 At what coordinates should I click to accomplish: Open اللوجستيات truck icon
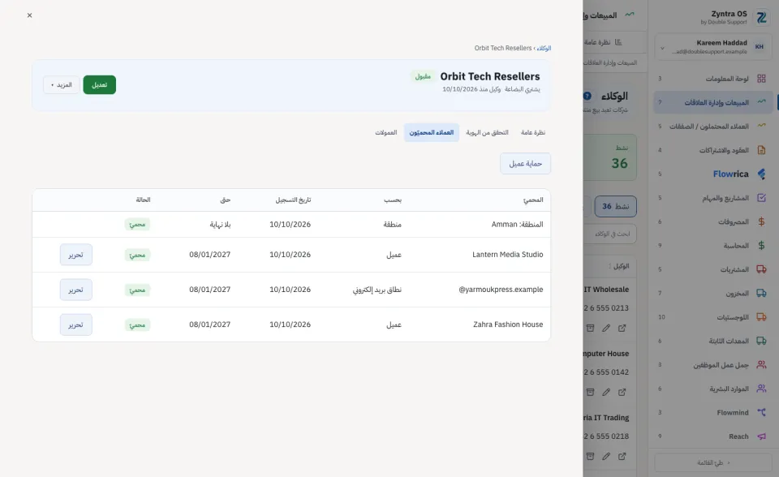point(761,316)
